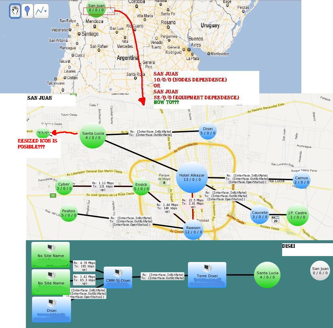Select the second No Site Name device
This screenshot has width=333, height=328.
(51, 282)
